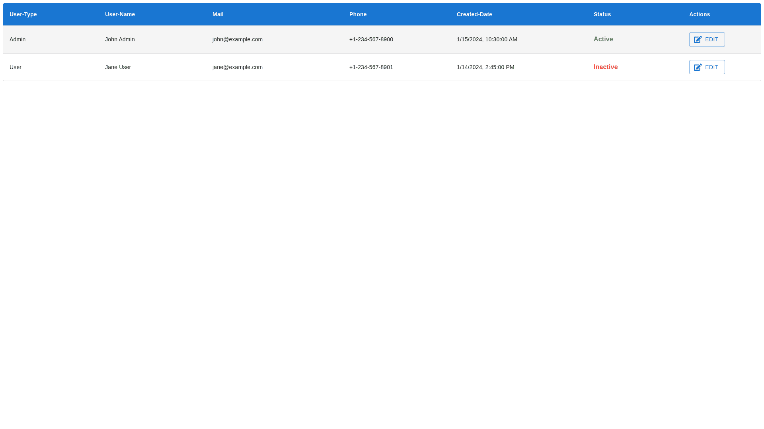The width and height of the screenshot is (764, 429).
Task: Click the Created-Date column header
Action: click(474, 14)
